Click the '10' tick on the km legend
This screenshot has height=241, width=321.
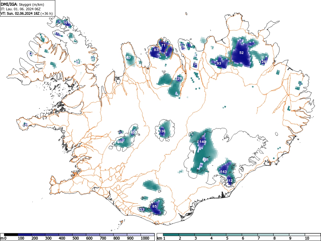point(307,238)
